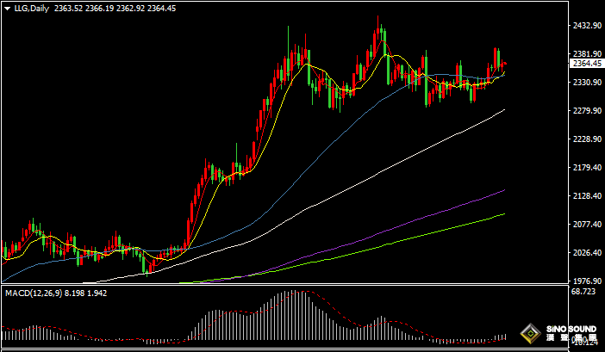Select the purple moving average line's right end
Viewport: 605px width, 352px height.
coord(503,190)
